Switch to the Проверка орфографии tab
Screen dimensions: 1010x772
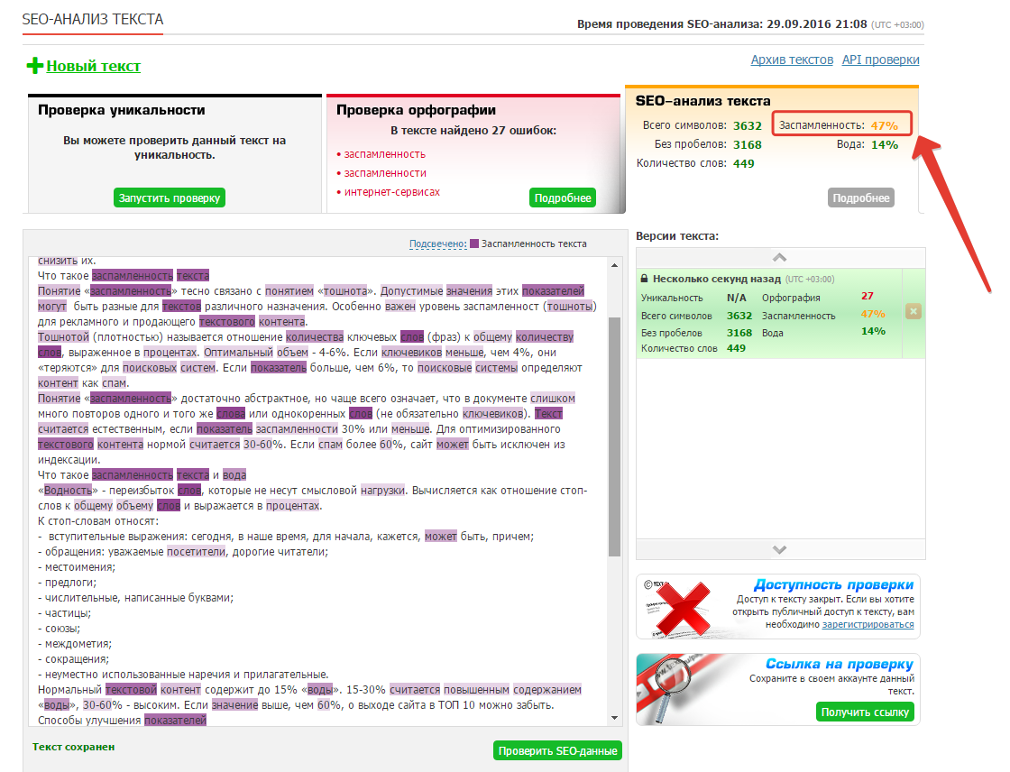[416, 110]
